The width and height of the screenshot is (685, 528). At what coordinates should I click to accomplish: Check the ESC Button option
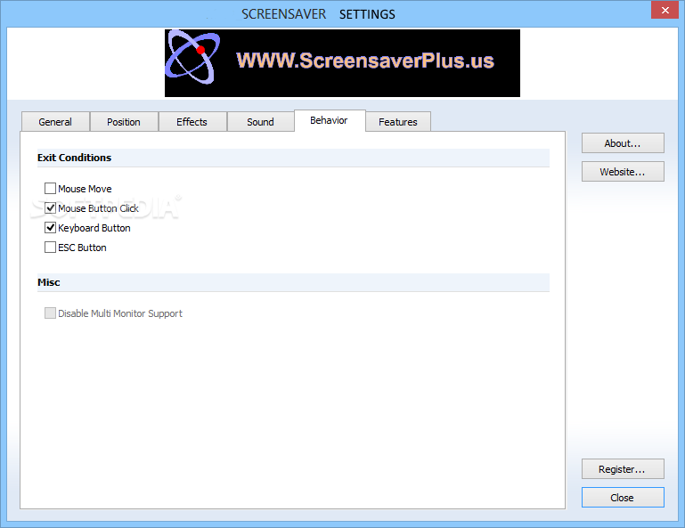(50, 248)
